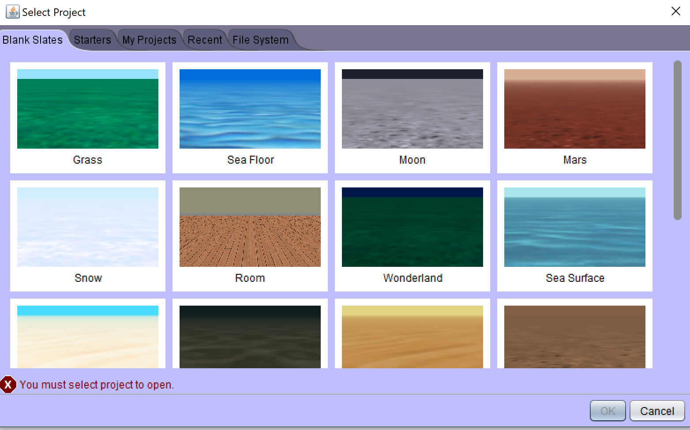Pick the Wonderland template thumbnail

tap(412, 227)
